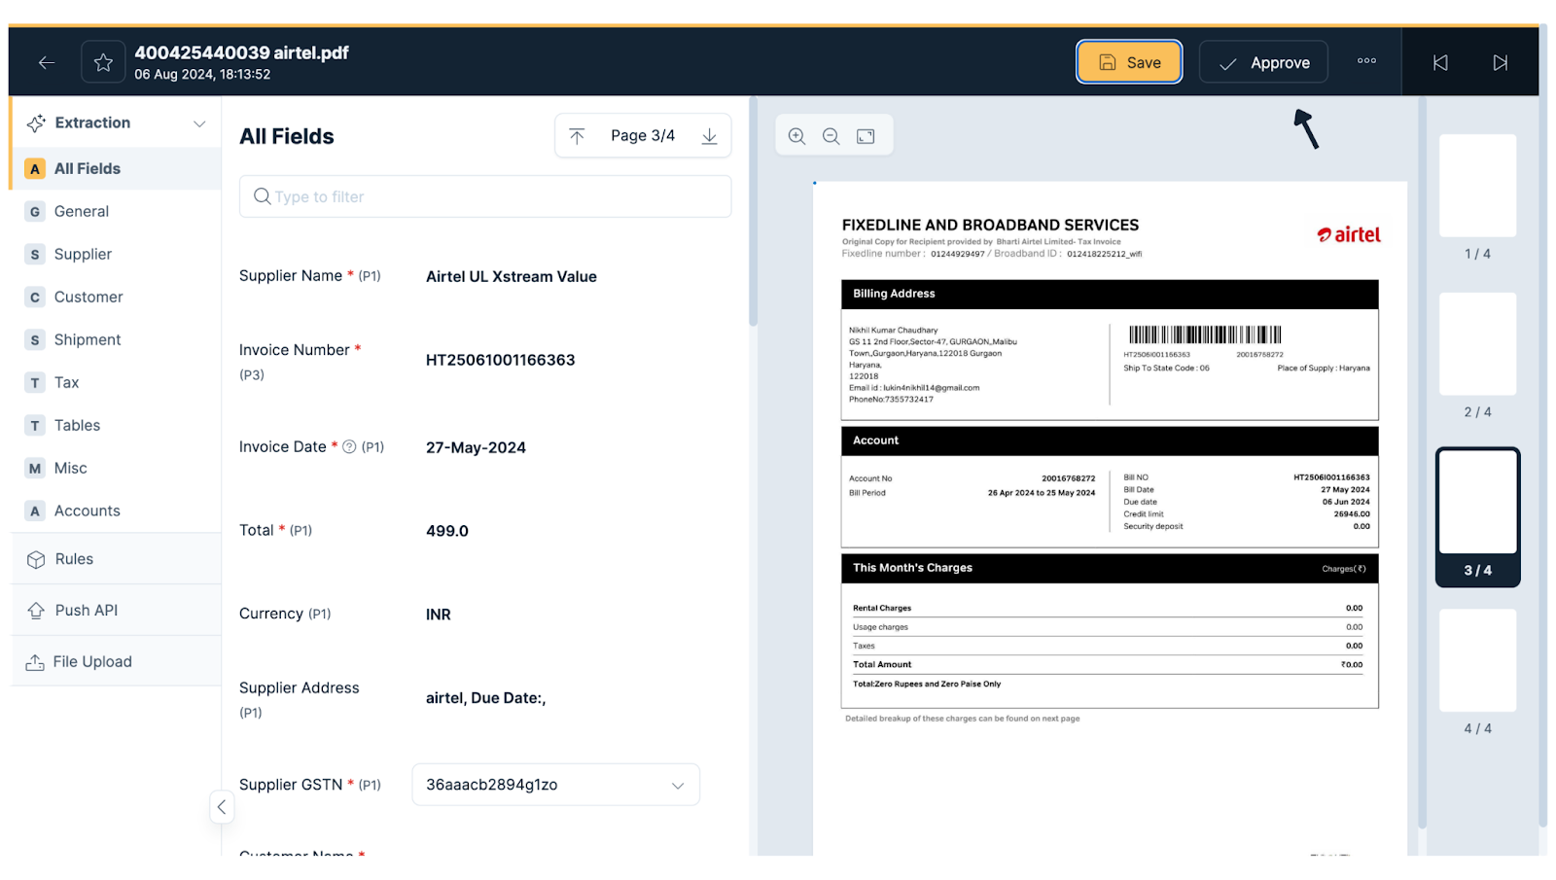Select page thumbnail 4 / 4
The height and width of the screenshot is (880, 1556).
click(1477, 660)
